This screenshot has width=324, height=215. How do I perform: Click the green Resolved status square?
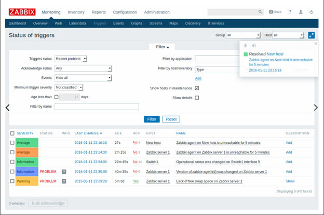tap(246, 54)
